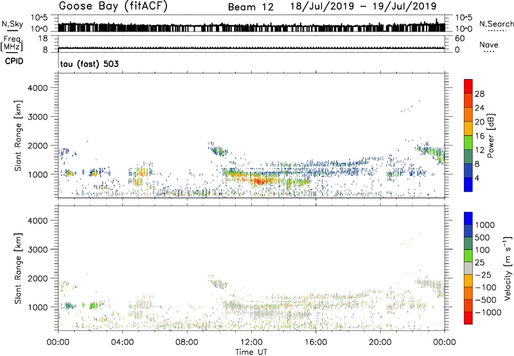The image size is (514, 356).
Task: Click the '−1000' label on Velocity color bar
Action: coord(488,312)
